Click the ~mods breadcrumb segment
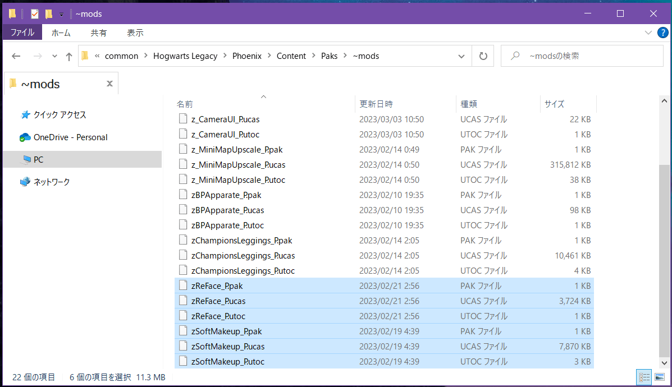 click(x=366, y=56)
